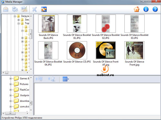Open the grid view mode dropdown

[x=66, y=79]
